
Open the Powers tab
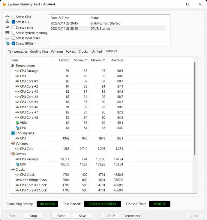pyautogui.click(x=70, y=51)
